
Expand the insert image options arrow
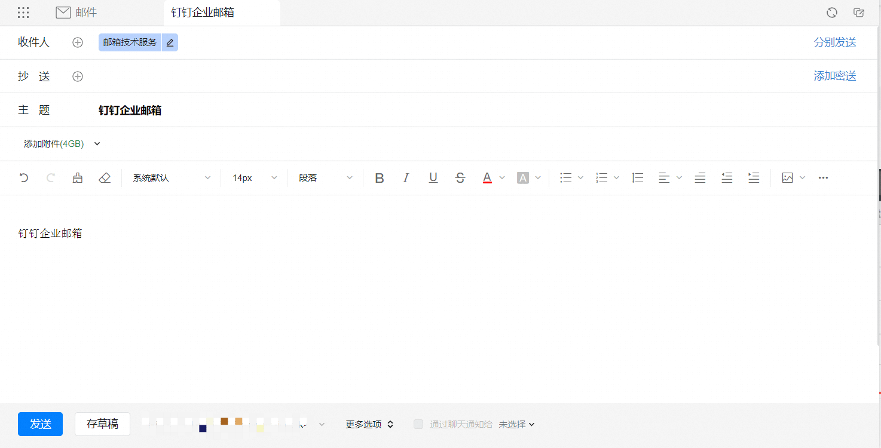pyautogui.click(x=802, y=177)
